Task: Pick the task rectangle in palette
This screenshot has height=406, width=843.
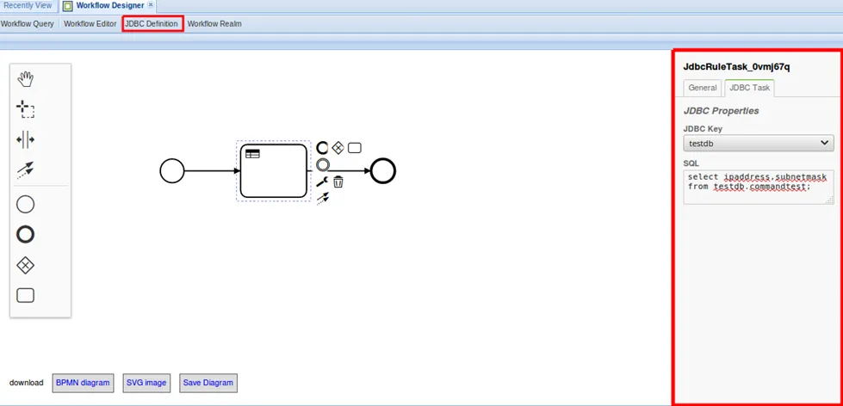Action: coord(25,295)
